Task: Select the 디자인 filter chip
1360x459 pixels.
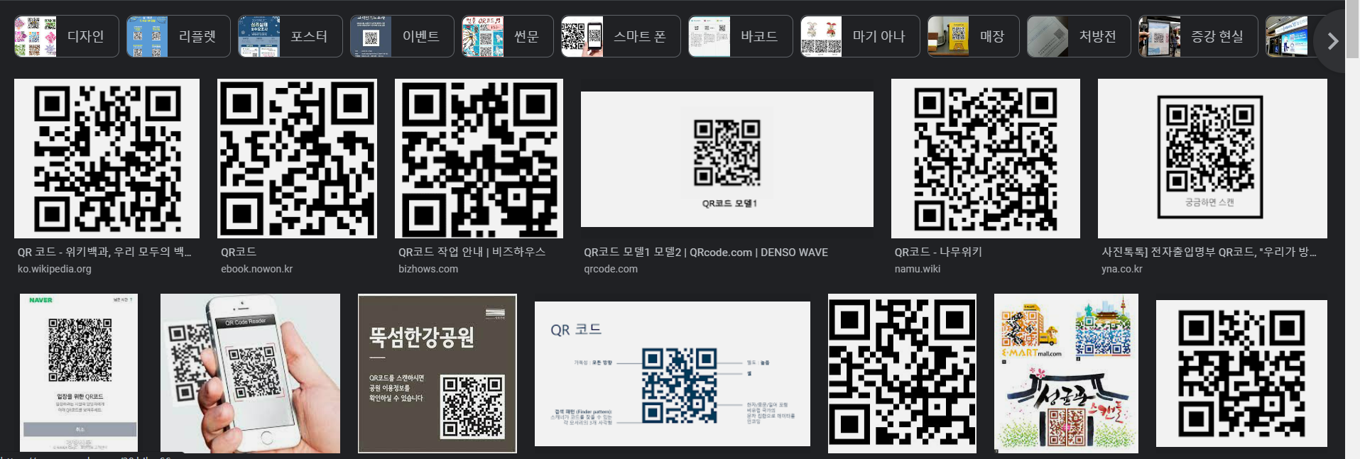Action: coord(66,36)
